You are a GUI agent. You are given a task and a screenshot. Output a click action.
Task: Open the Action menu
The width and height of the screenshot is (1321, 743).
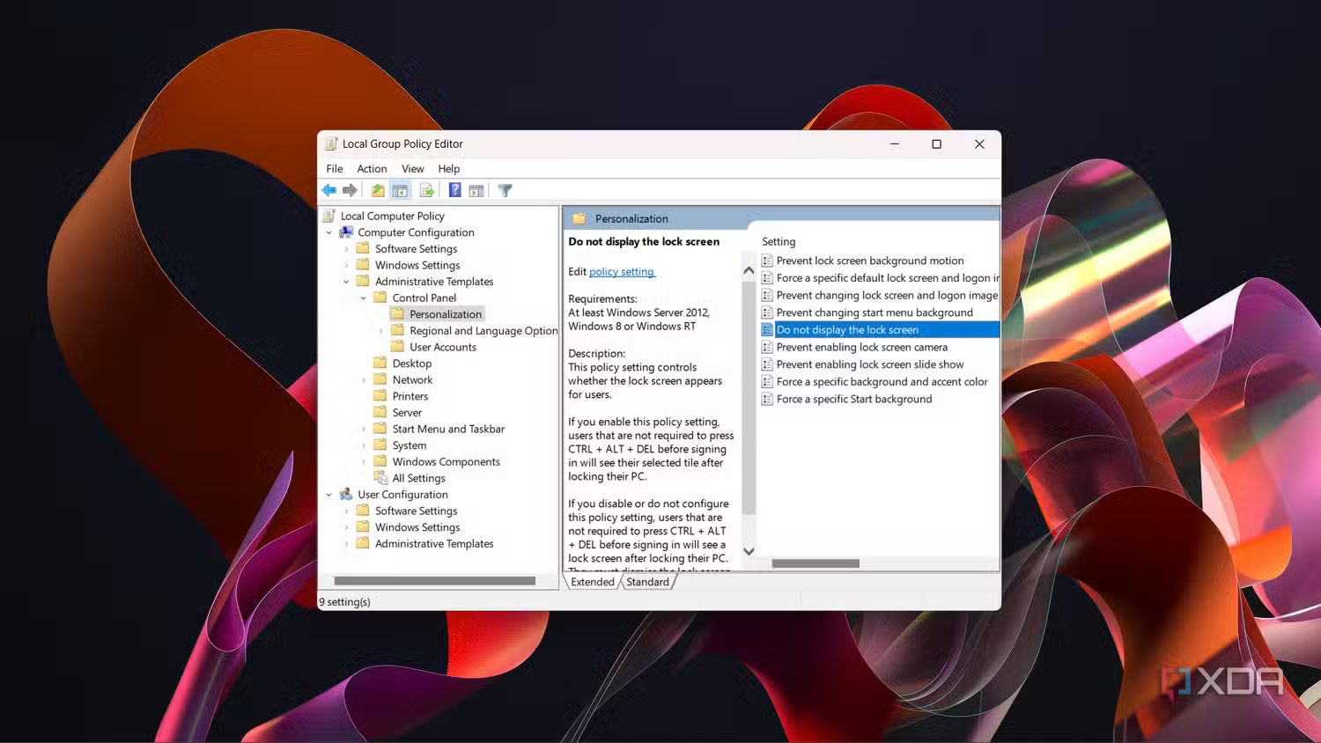point(372,168)
